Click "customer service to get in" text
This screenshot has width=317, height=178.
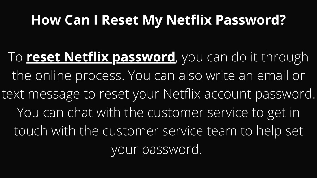(224, 113)
